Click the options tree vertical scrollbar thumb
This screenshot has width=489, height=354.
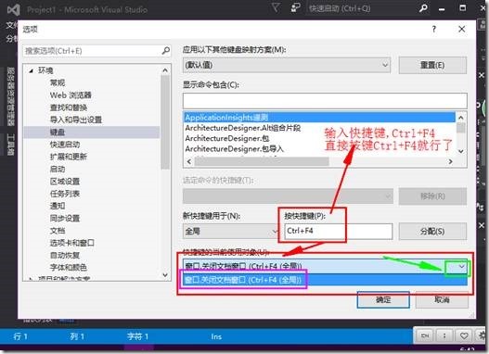165,122
